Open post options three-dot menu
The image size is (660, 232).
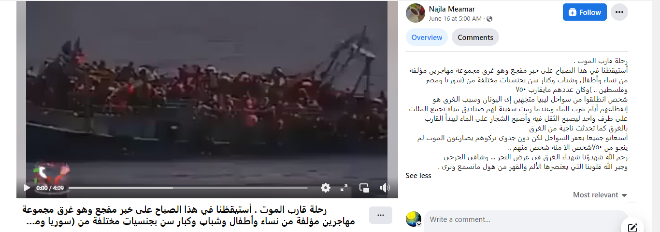[619, 13]
